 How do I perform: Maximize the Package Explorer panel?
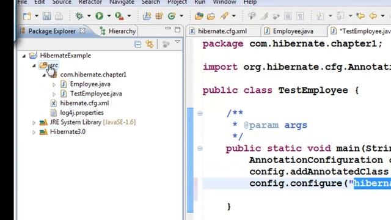coord(178,30)
